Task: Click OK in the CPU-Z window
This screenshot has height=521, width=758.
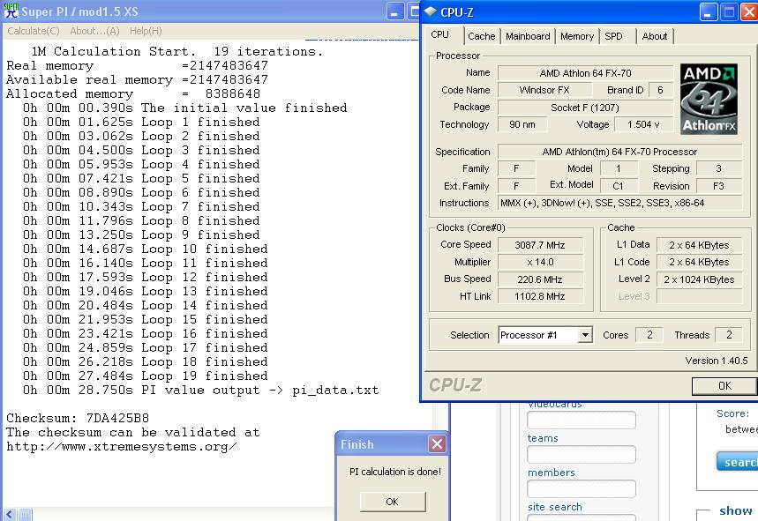Action: 724,386
